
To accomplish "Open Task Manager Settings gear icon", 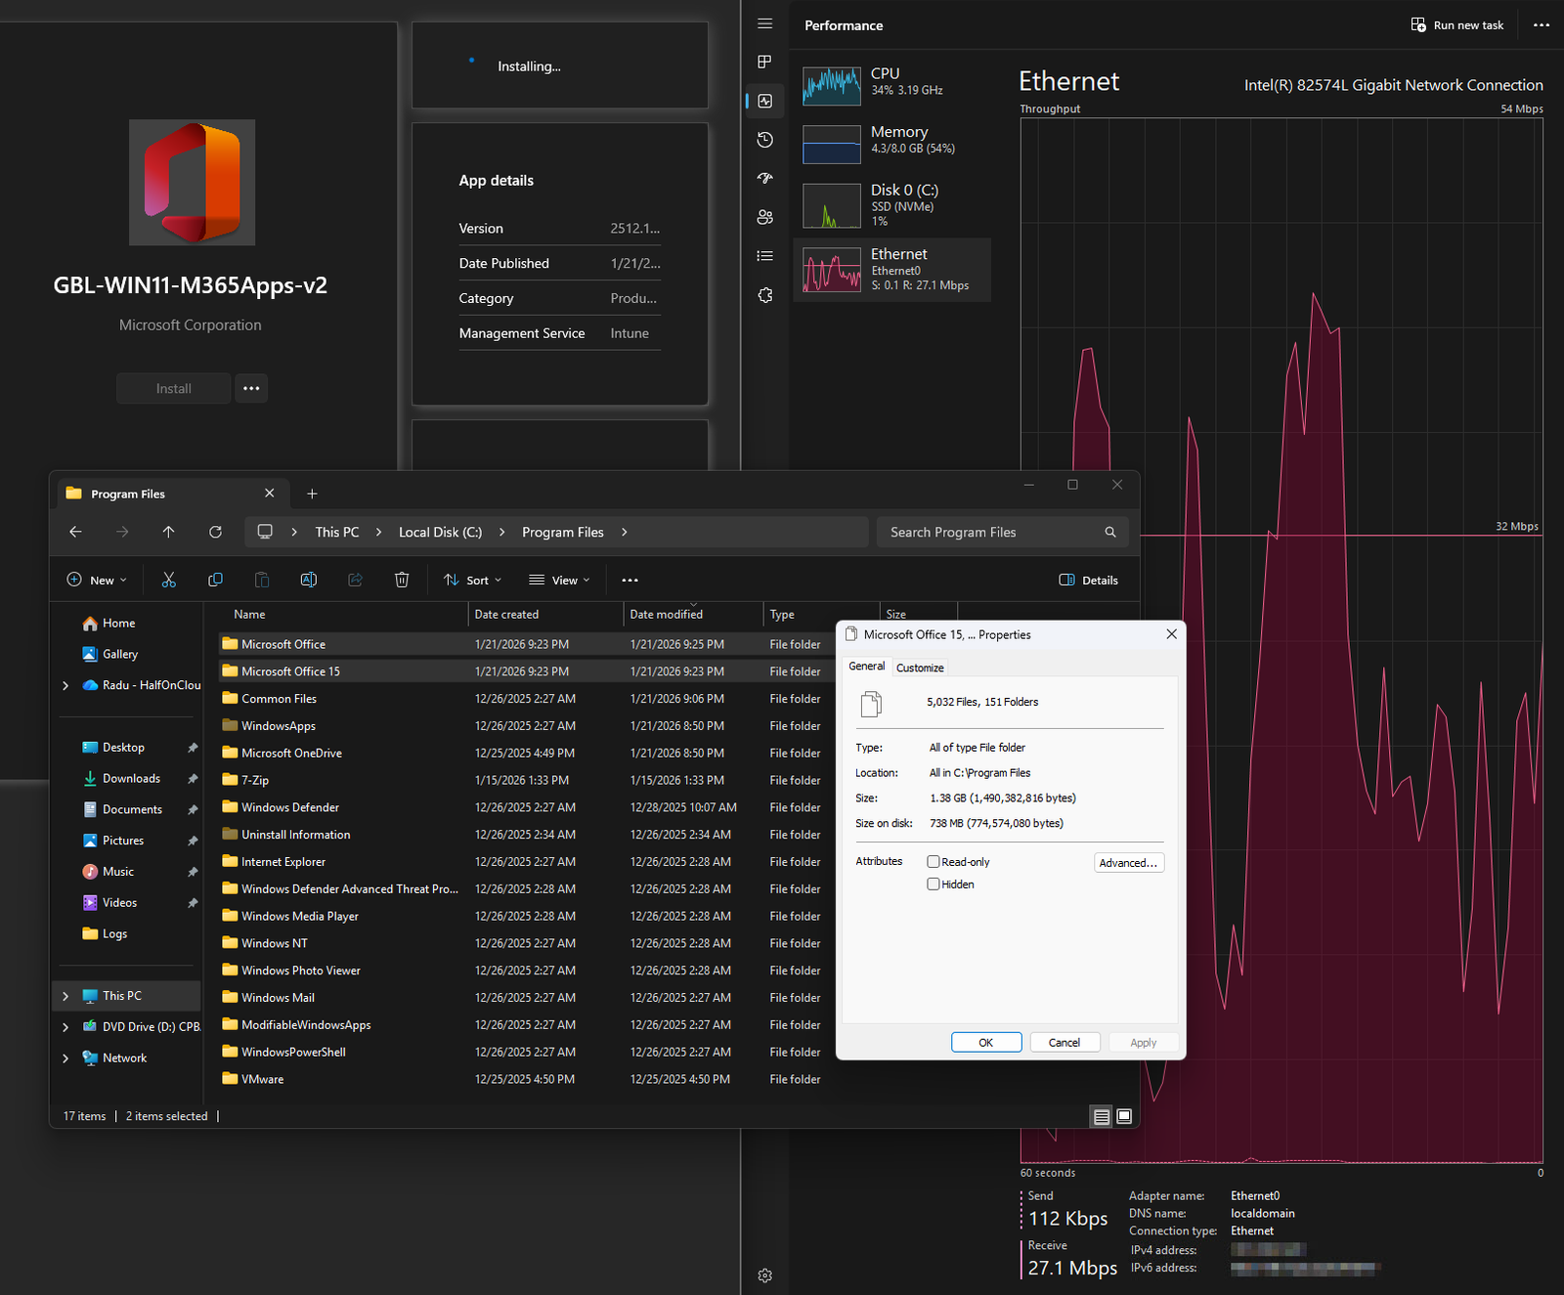I will 765,1275.
